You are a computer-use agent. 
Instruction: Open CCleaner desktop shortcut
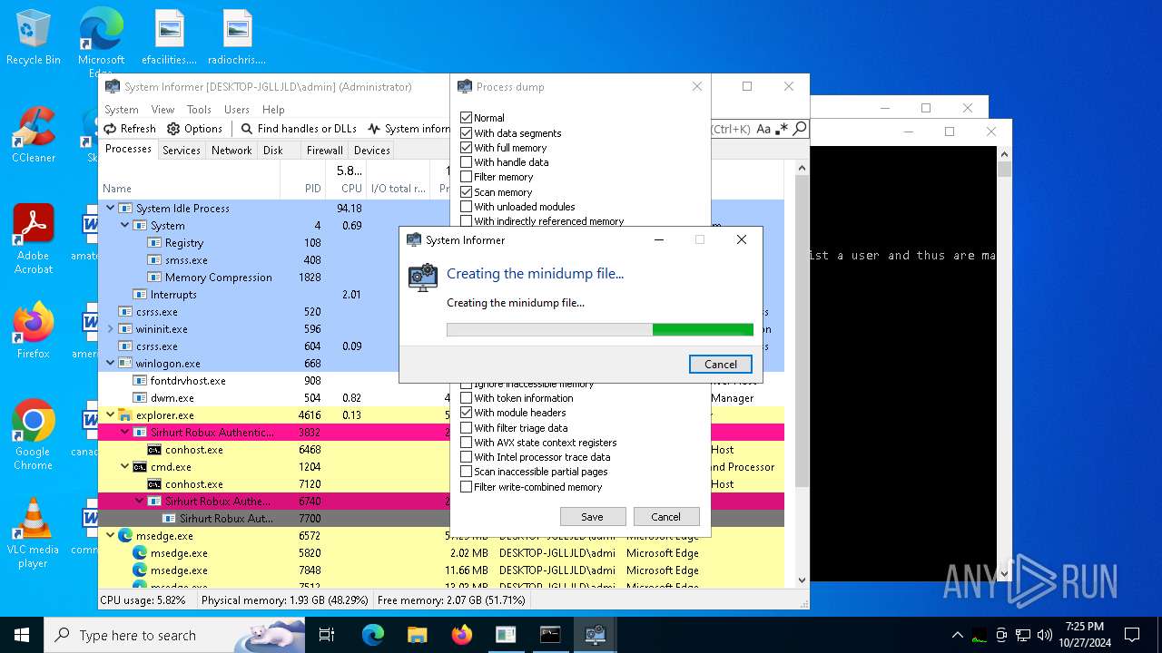(x=34, y=134)
